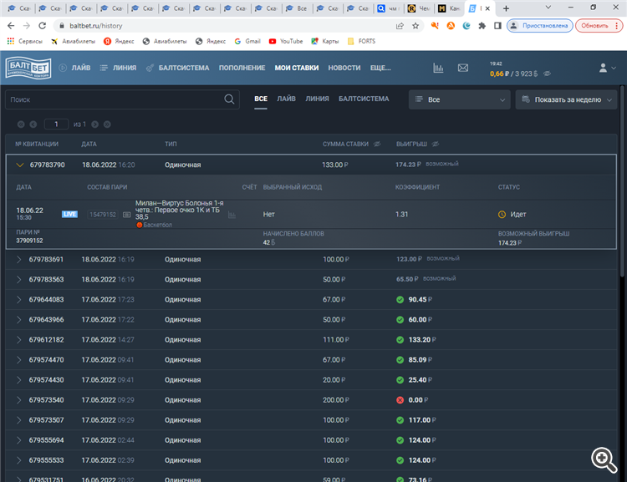This screenshot has height=482, width=627.
Task: Expand bet 679574470 row
Action: [x=18, y=360]
